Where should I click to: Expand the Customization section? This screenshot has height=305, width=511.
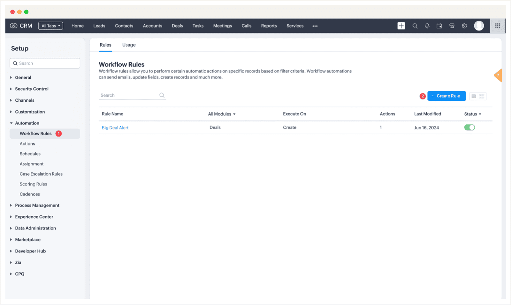pyautogui.click(x=30, y=112)
